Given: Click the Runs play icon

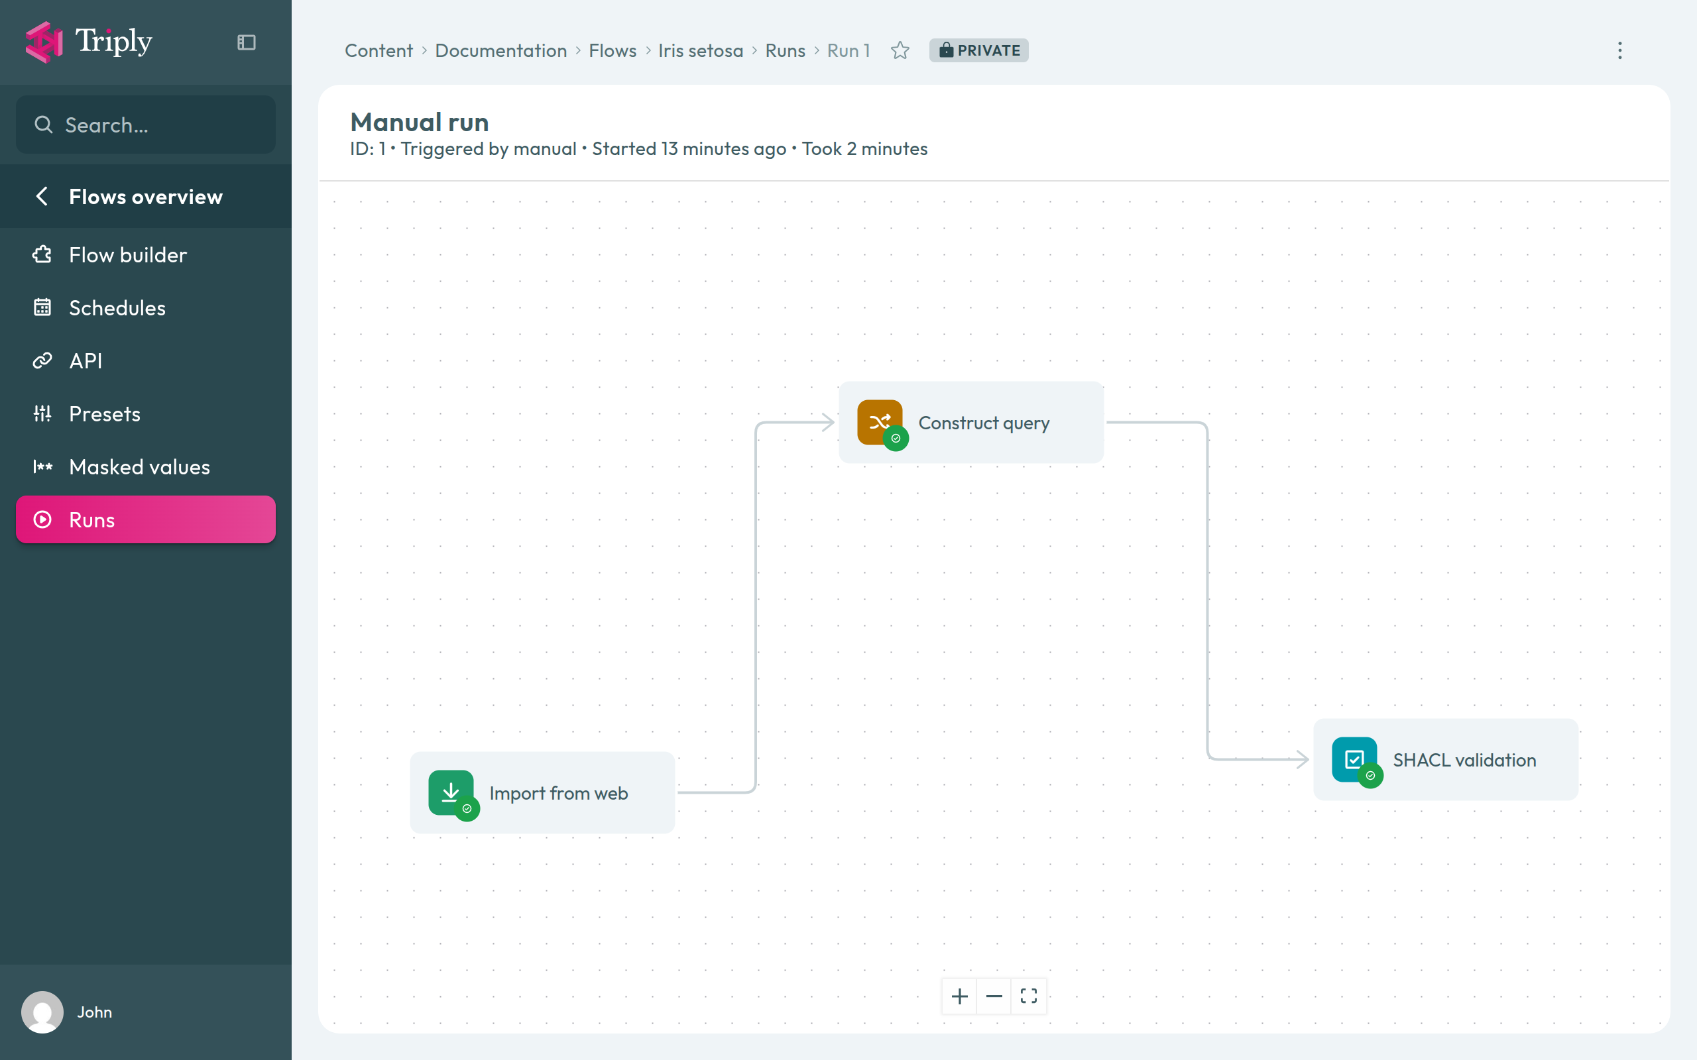Looking at the screenshot, I should [x=42, y=519].
